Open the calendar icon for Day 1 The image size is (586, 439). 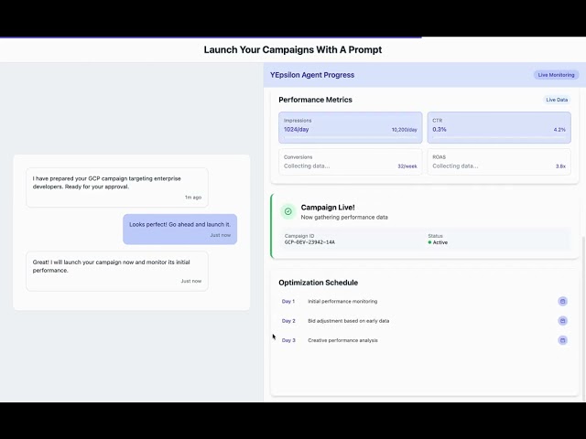(x=562, y=301)
